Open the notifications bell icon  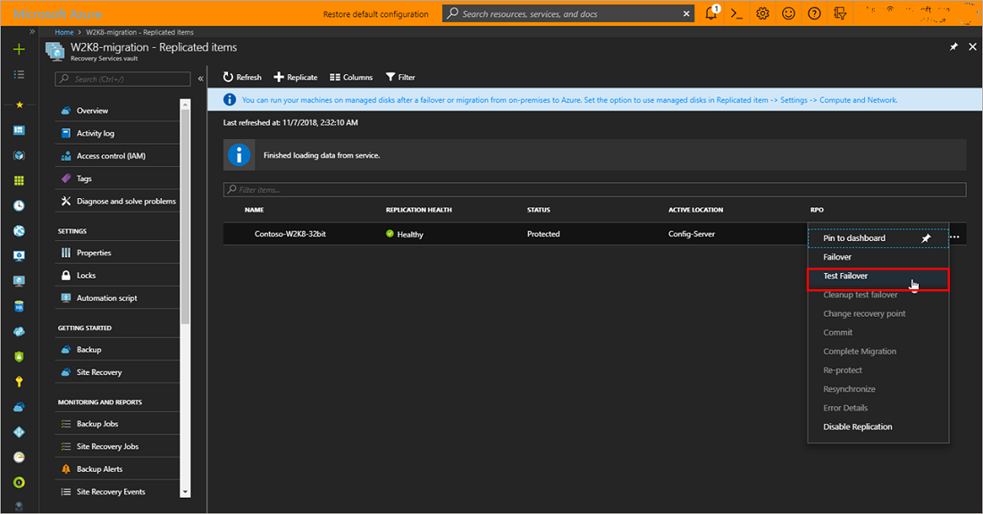coord(710,13)
